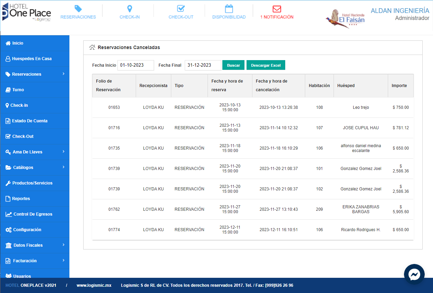Open www.logismic.mx footer link
Screen dimensions: 433x293
tap(94, 285)
